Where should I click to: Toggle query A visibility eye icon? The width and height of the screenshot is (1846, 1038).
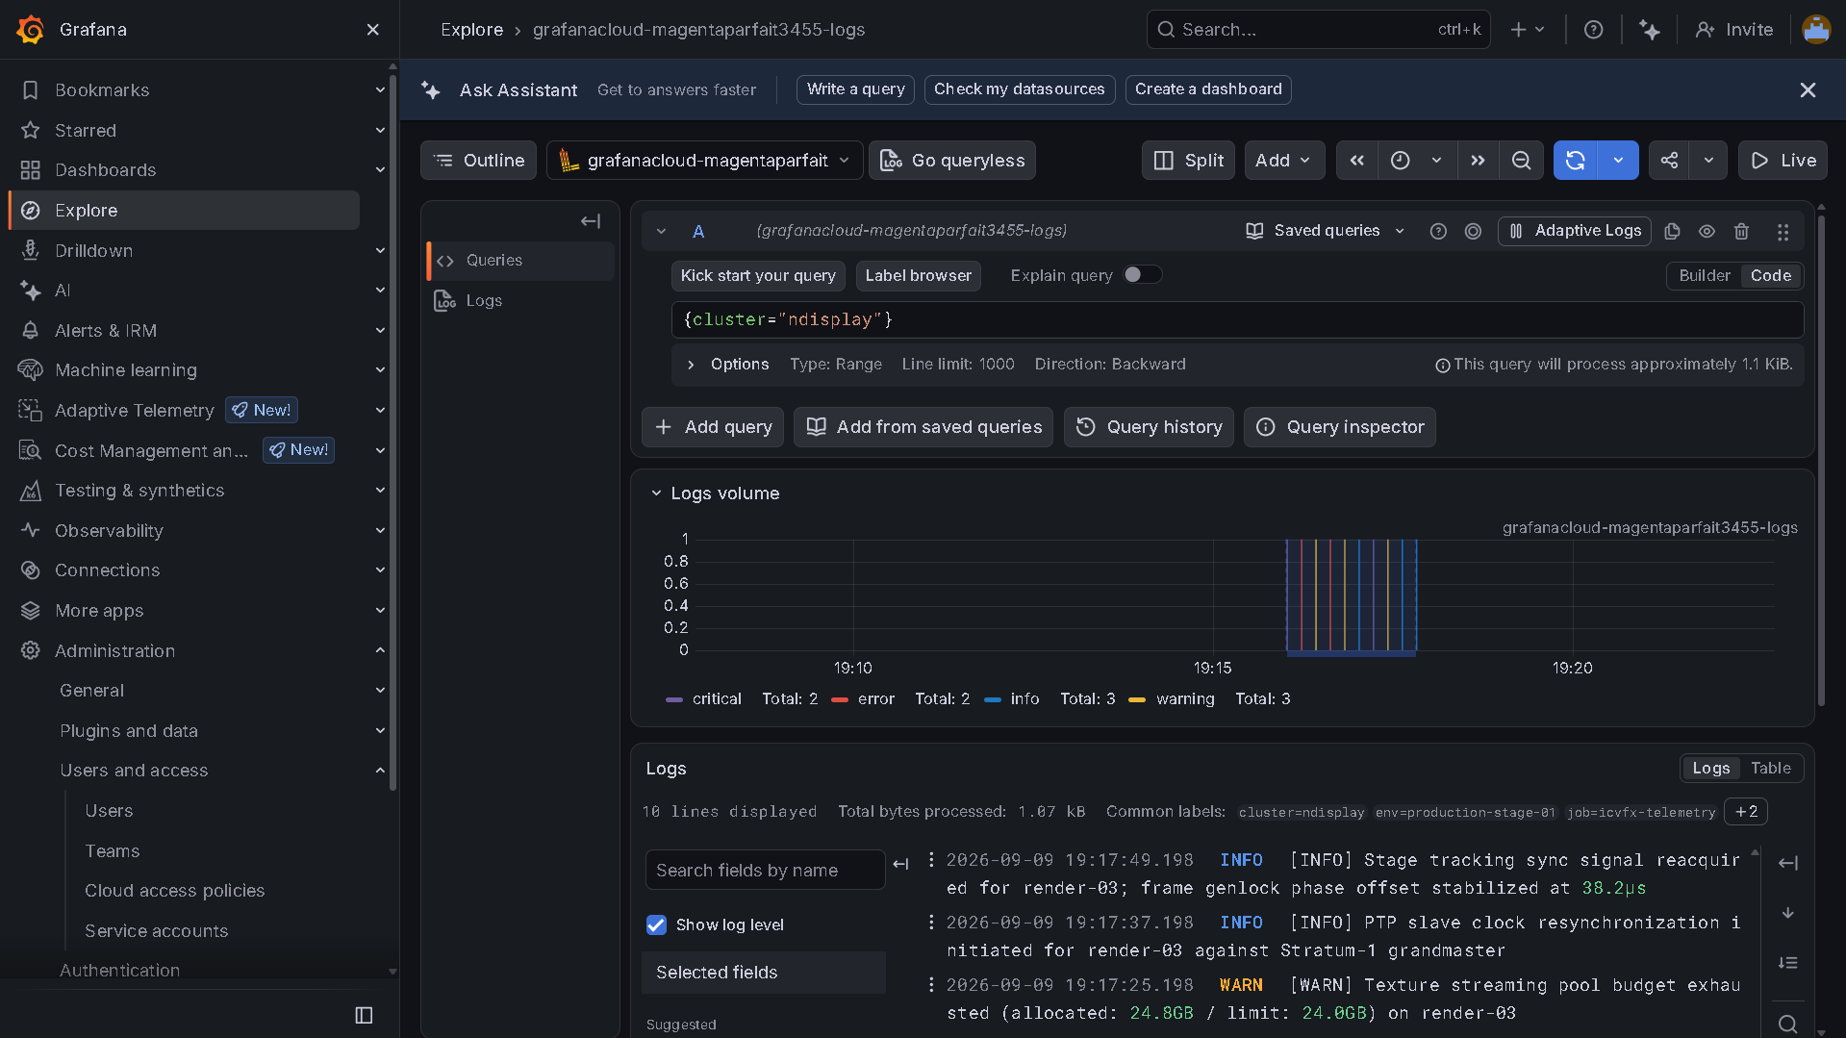tap(1707, 231)
